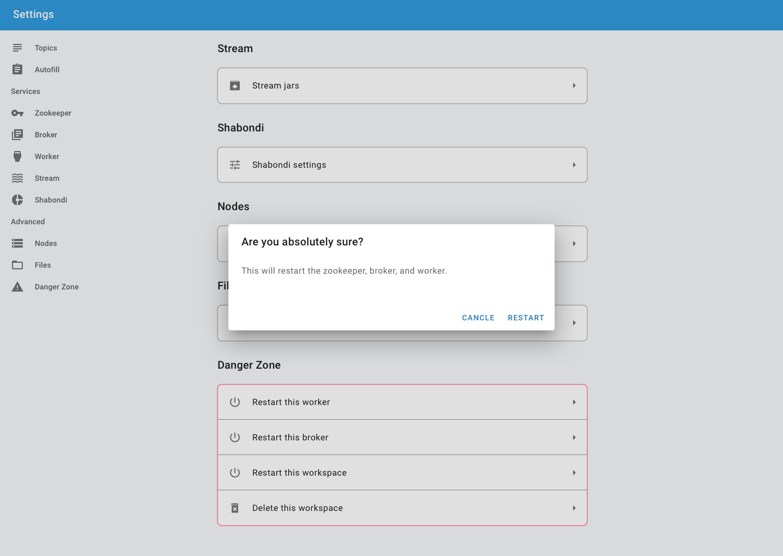Click the Topics list icon in sidebar
Image resolution: width=783 pixels, height=556 pixels.
pos(17,48)
